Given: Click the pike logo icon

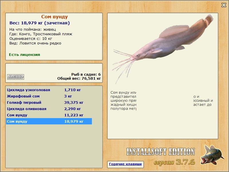Looking at the screenshot, I should (x=212, y=155).
